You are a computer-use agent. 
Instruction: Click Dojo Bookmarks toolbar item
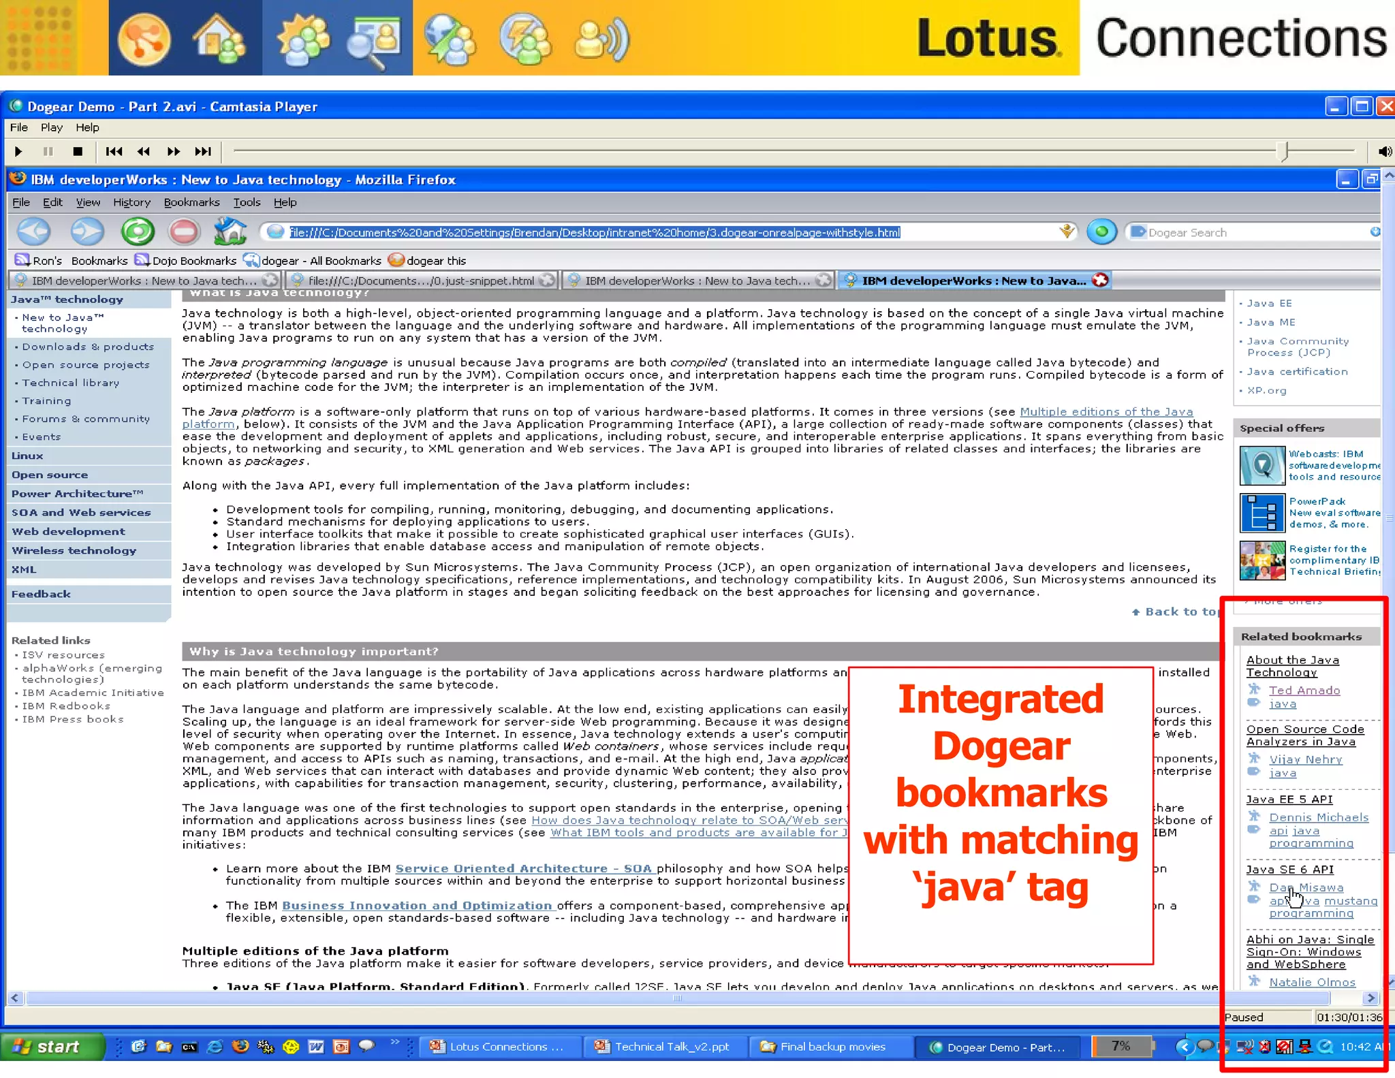186,261
